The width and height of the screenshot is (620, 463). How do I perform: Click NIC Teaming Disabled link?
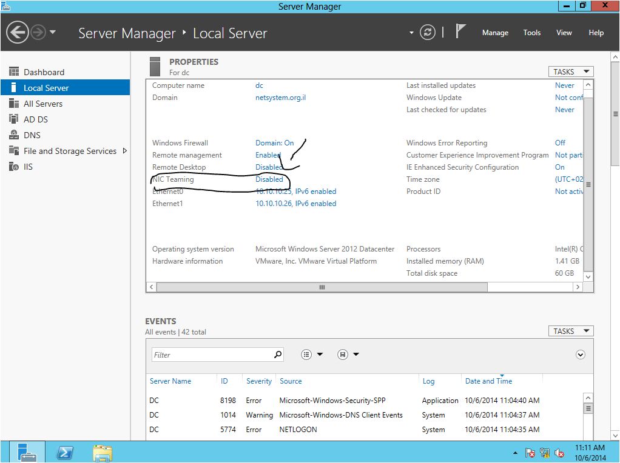click(269, 179)
